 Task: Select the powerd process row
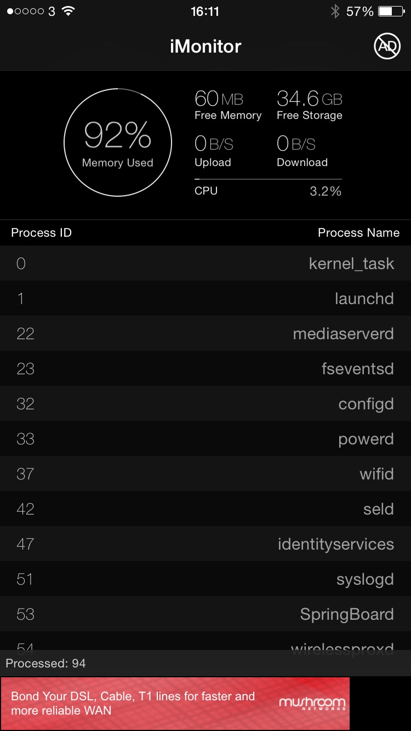tap(206, 438)
